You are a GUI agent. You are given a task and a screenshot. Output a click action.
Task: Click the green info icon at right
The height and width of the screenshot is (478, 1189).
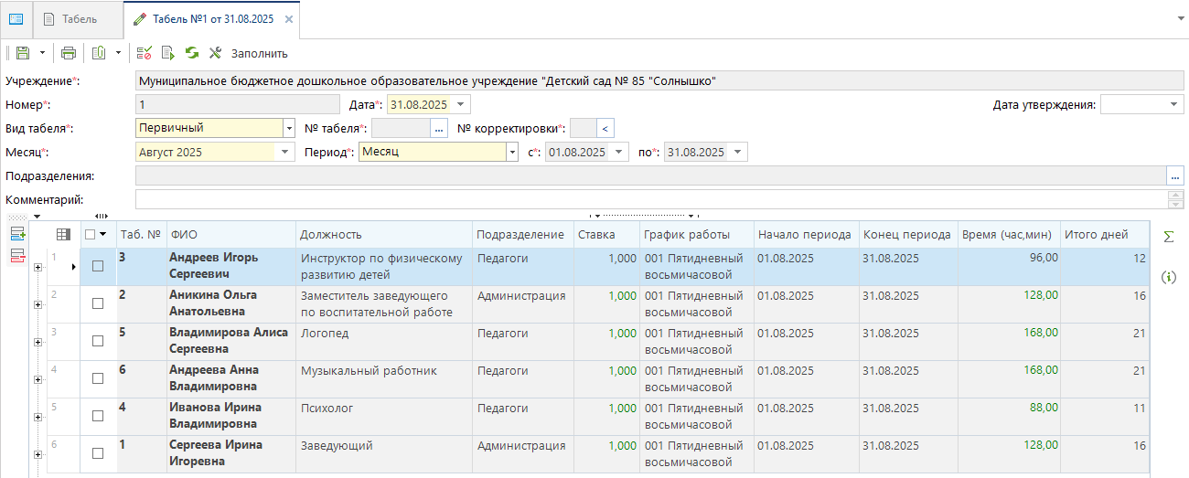pyautogui.click(x=1168, y=277)
